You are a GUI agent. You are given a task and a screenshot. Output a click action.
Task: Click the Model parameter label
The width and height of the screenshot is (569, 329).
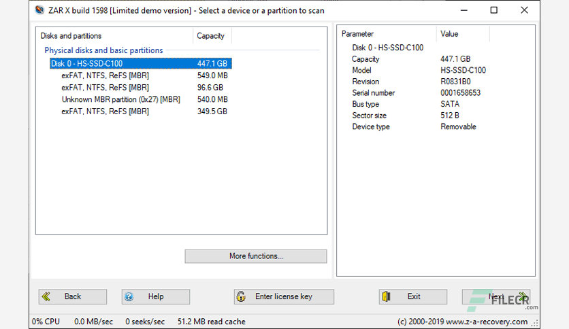click(361, 70)
